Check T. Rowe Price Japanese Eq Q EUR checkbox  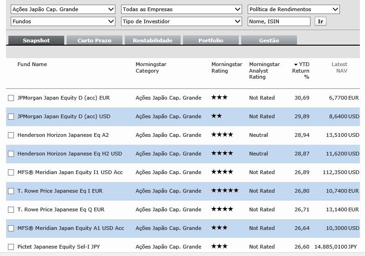11,209
